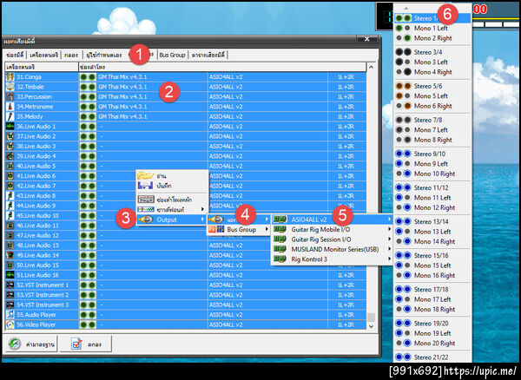The height and width of the screenshot is (380, 521).
Task: Select Mono 5 Left output channel
Action: (x=432, y=96)
